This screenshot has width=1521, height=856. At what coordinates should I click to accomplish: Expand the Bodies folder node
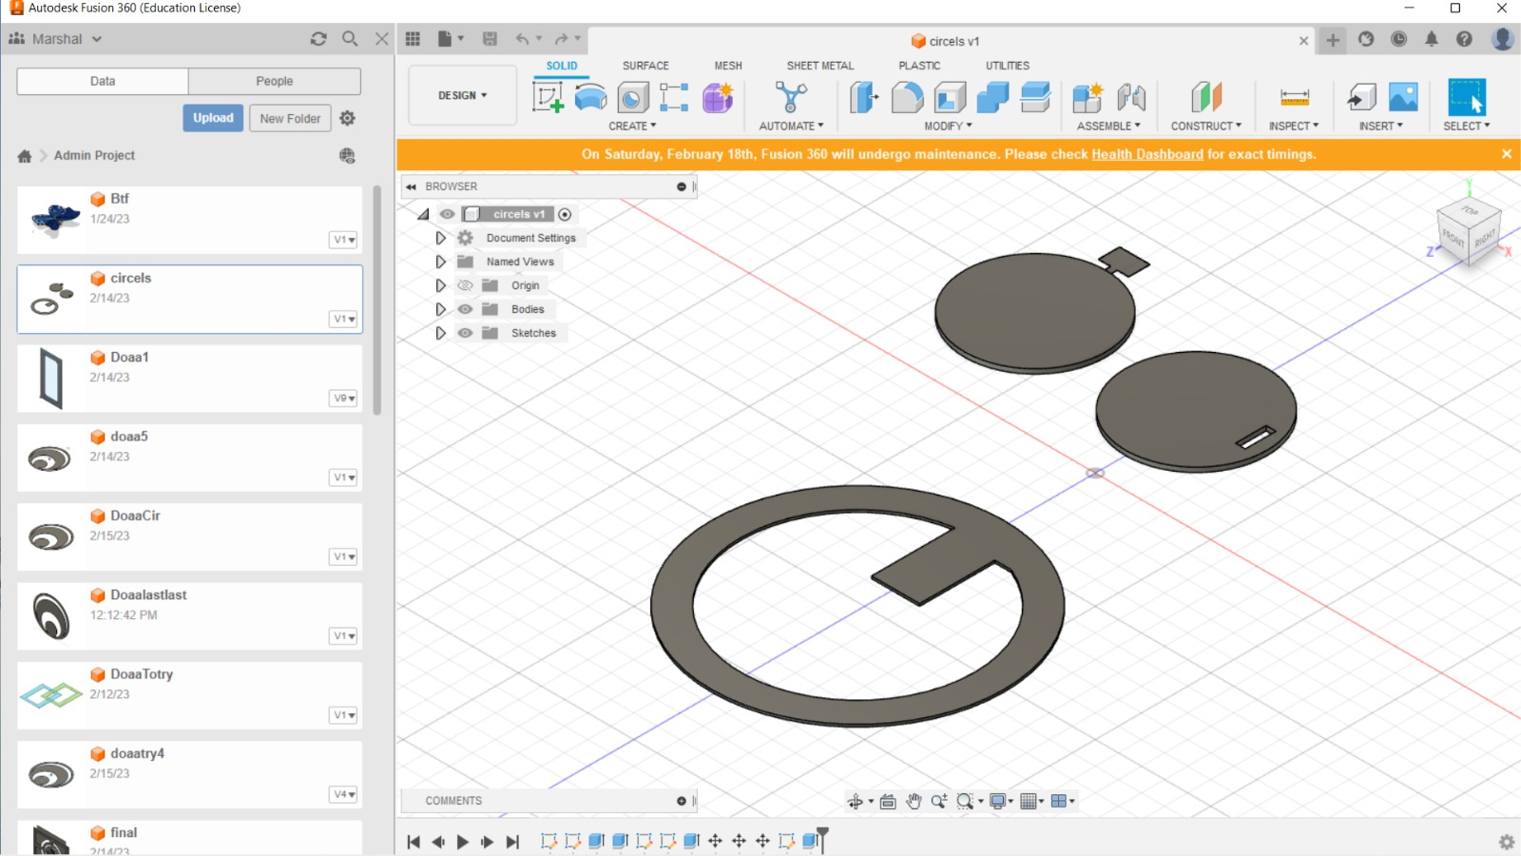tap(440, 309)
